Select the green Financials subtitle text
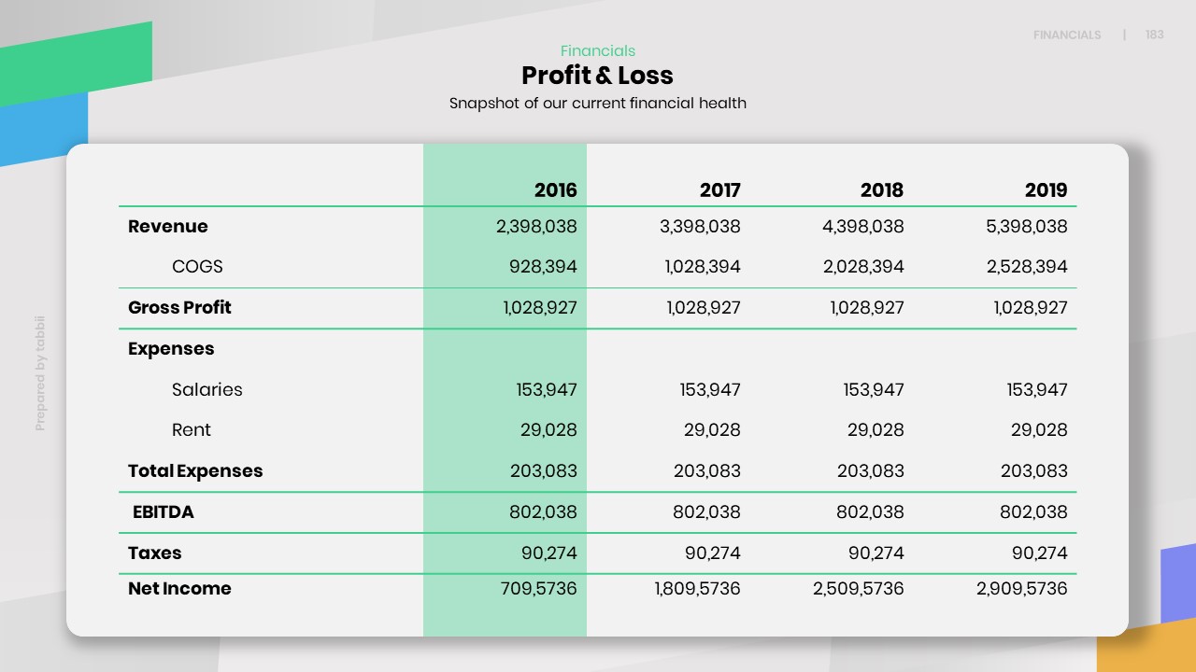Screen dimensions: 1196x672 pyautogui.click(x=597, y=51)
